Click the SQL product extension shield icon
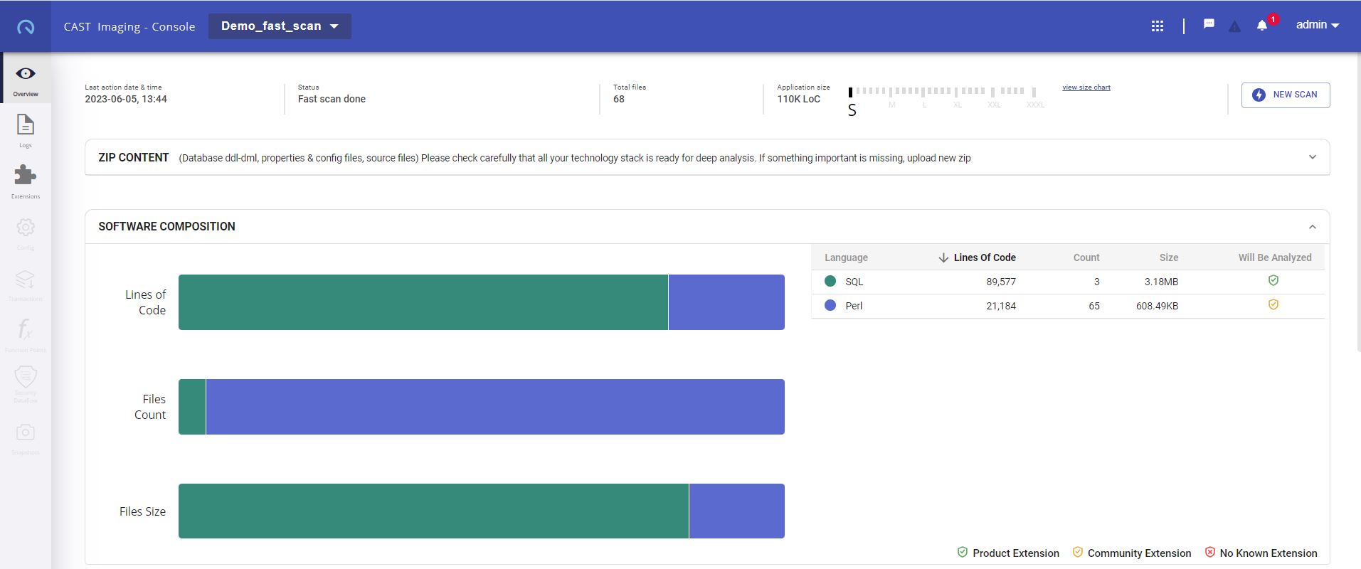Screen dimensions: 1361x569 click(x=1273, y=281)
